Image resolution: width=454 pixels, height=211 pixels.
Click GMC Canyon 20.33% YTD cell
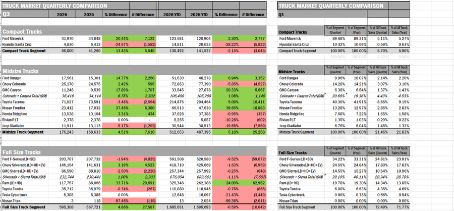pos(226,90)
